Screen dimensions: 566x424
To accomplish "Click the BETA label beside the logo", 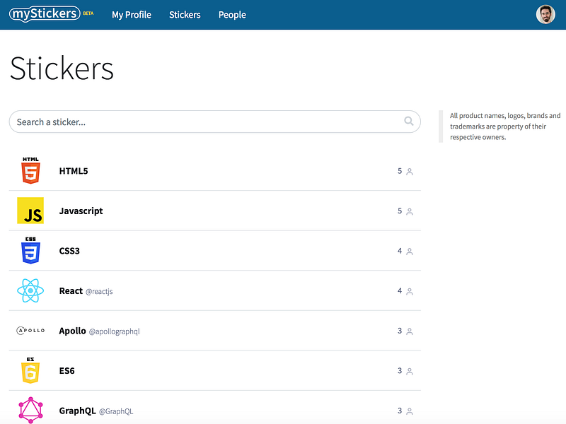I will tap(88, 13).
